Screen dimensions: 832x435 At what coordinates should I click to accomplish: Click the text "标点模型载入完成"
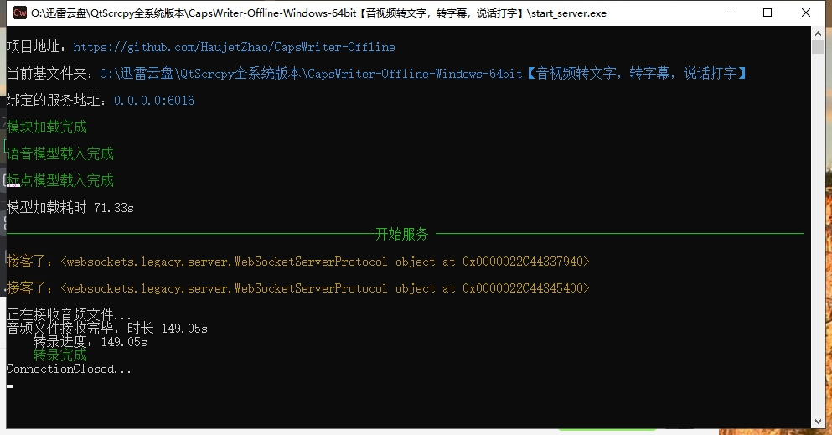[x=60, y=180]
